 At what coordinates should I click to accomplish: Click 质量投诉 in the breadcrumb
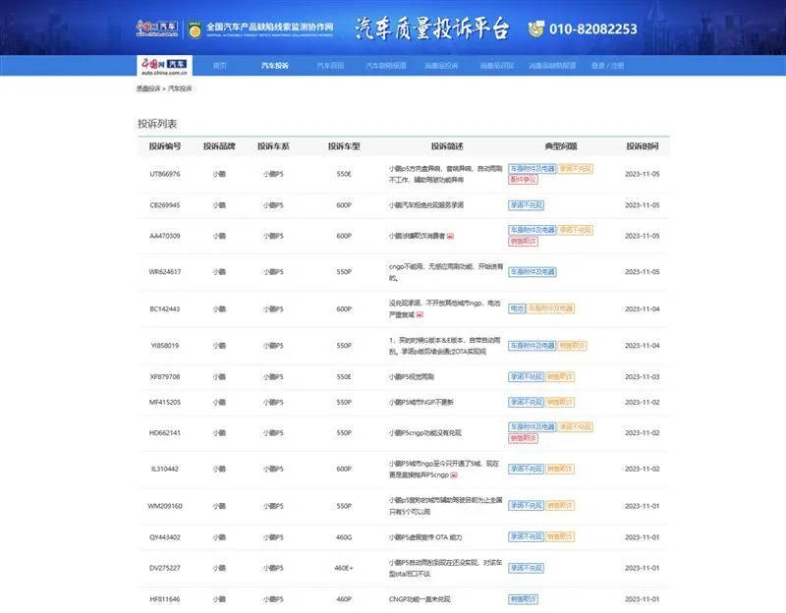(148, 88)
